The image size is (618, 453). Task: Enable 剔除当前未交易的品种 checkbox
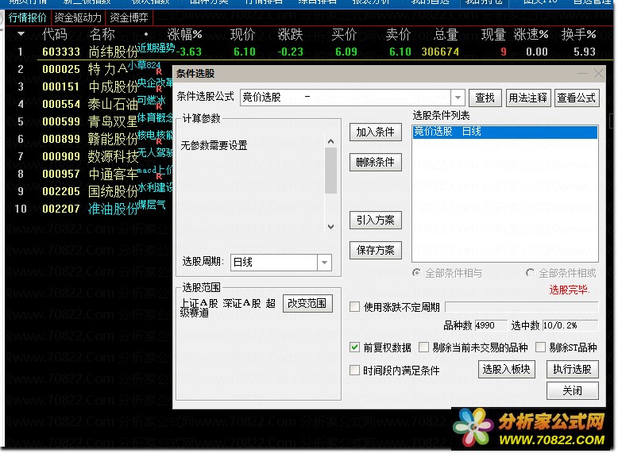(423, 347)
